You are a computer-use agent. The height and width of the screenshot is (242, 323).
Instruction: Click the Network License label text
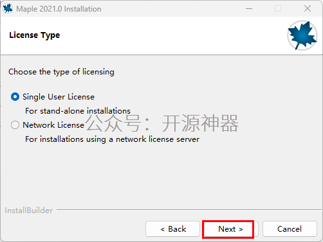point(53,125)
